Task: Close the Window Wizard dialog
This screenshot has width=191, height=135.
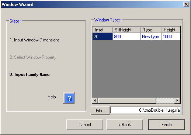Action: coord(186,4)
